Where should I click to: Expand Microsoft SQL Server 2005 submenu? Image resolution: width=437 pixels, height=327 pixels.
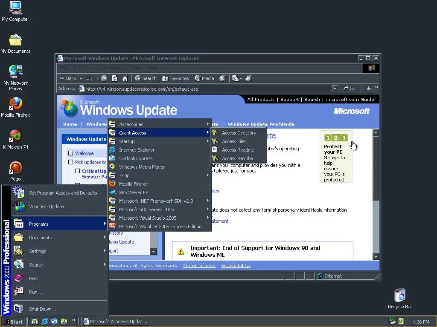click(160, 209)
